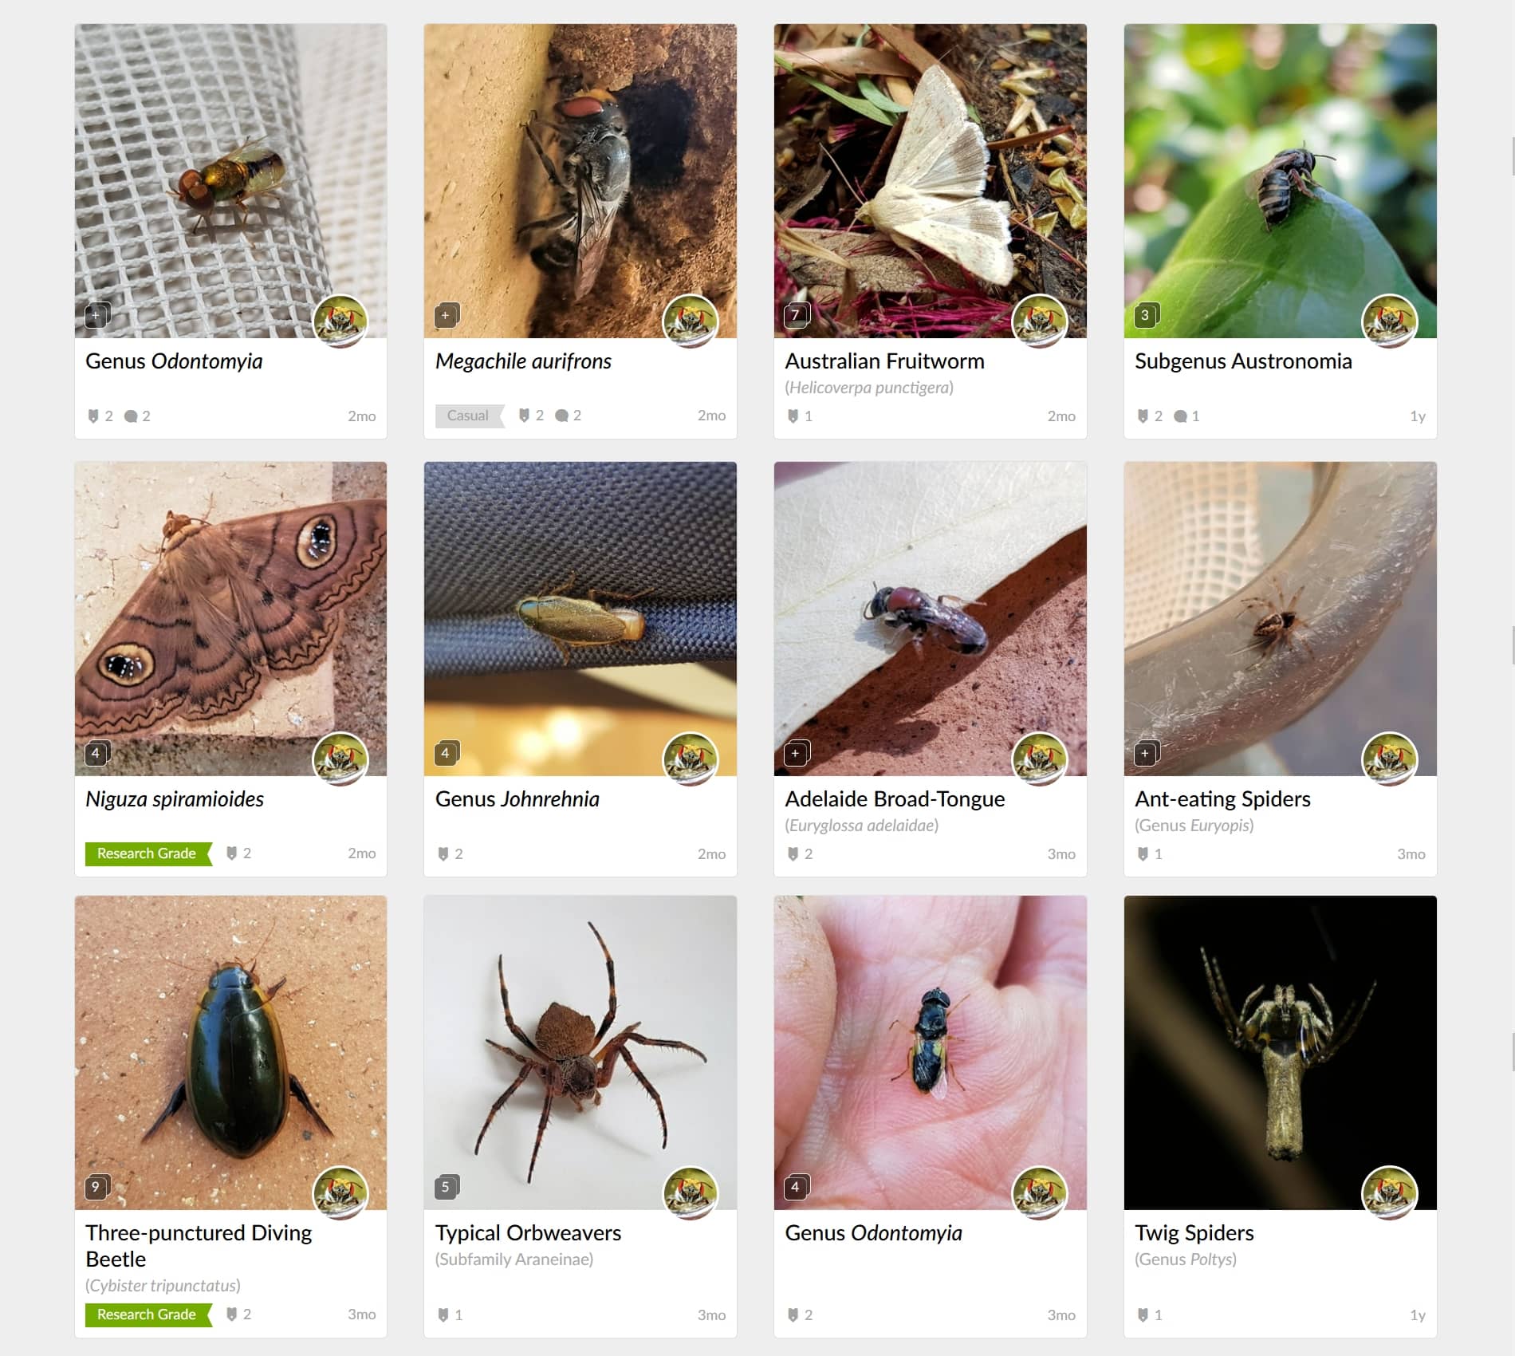Click the plus badge on Ant-eating Spiders photo

coord(1145,753)
